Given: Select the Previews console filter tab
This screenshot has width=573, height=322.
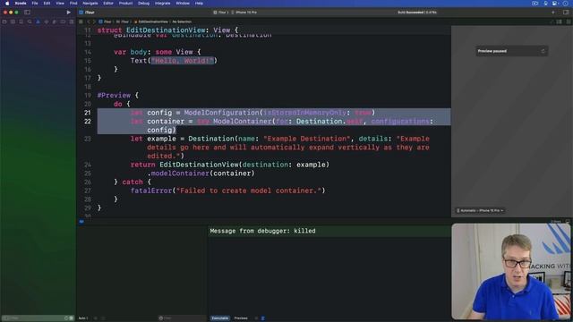Looking at the screenshot, I should click(x=241, y=318).
